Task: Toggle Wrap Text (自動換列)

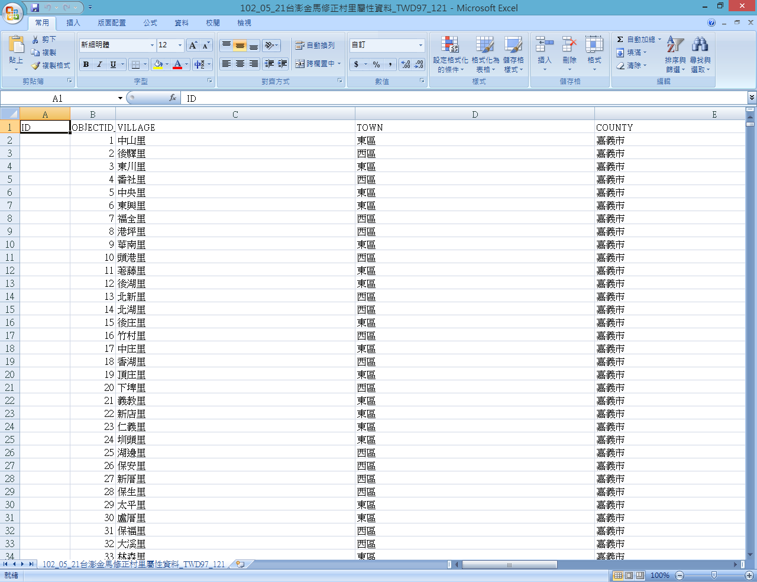Action: pyautogui.click(x=315, y=46)
